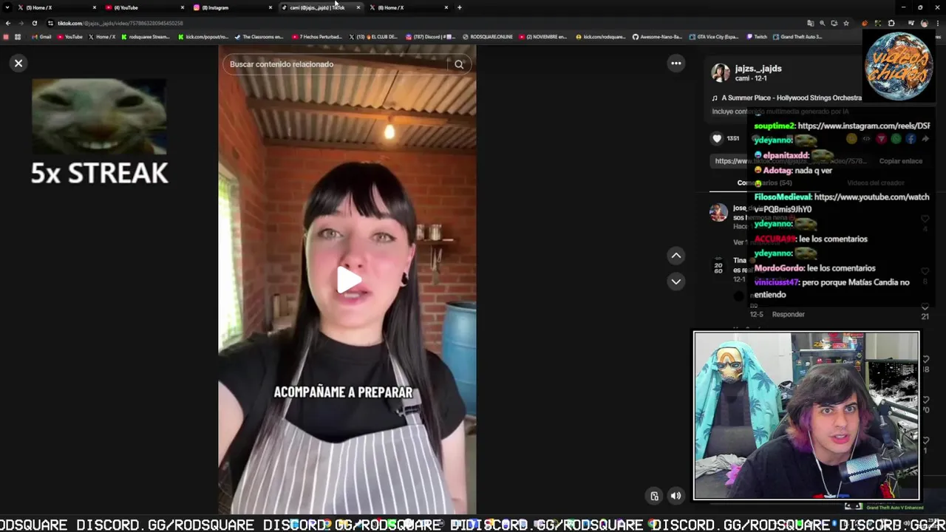Open the jajzs._.jajds profile avatar

pyautogui.click(x=721, y=72)
